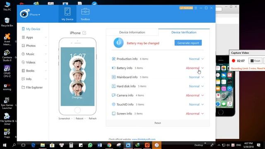Expand the Videos sidebar chevron
Image resolution: width=265 pixels, height=149 pixels.
pos(46,62)
